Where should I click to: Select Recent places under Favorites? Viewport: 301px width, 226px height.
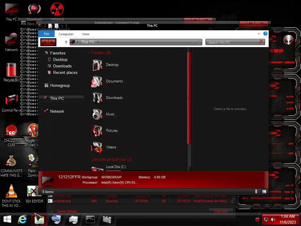(x=65, y=73)
